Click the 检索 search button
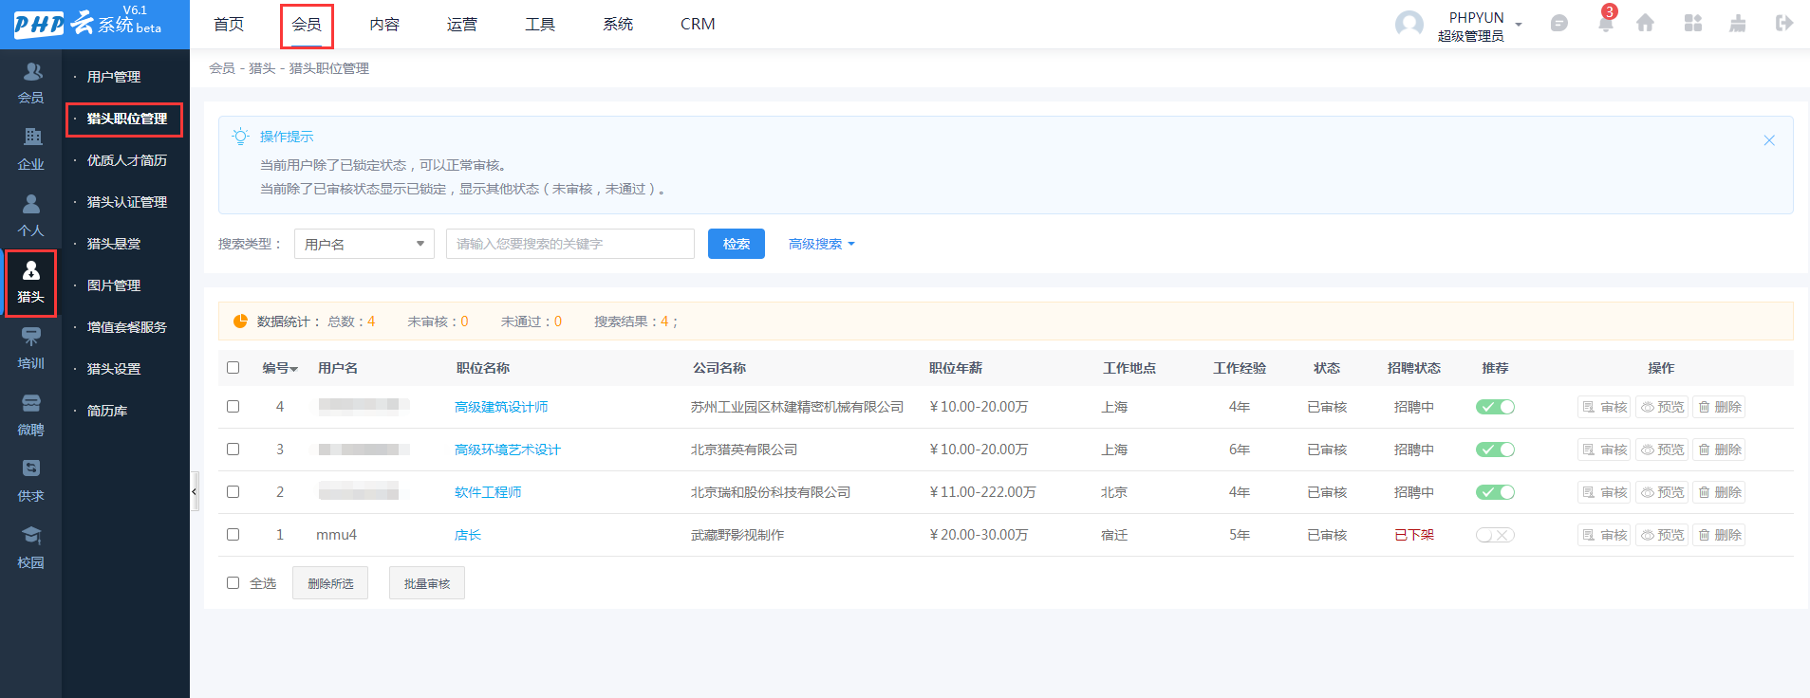This screenshot has height=698, width=1810. [x=737, y=244]
